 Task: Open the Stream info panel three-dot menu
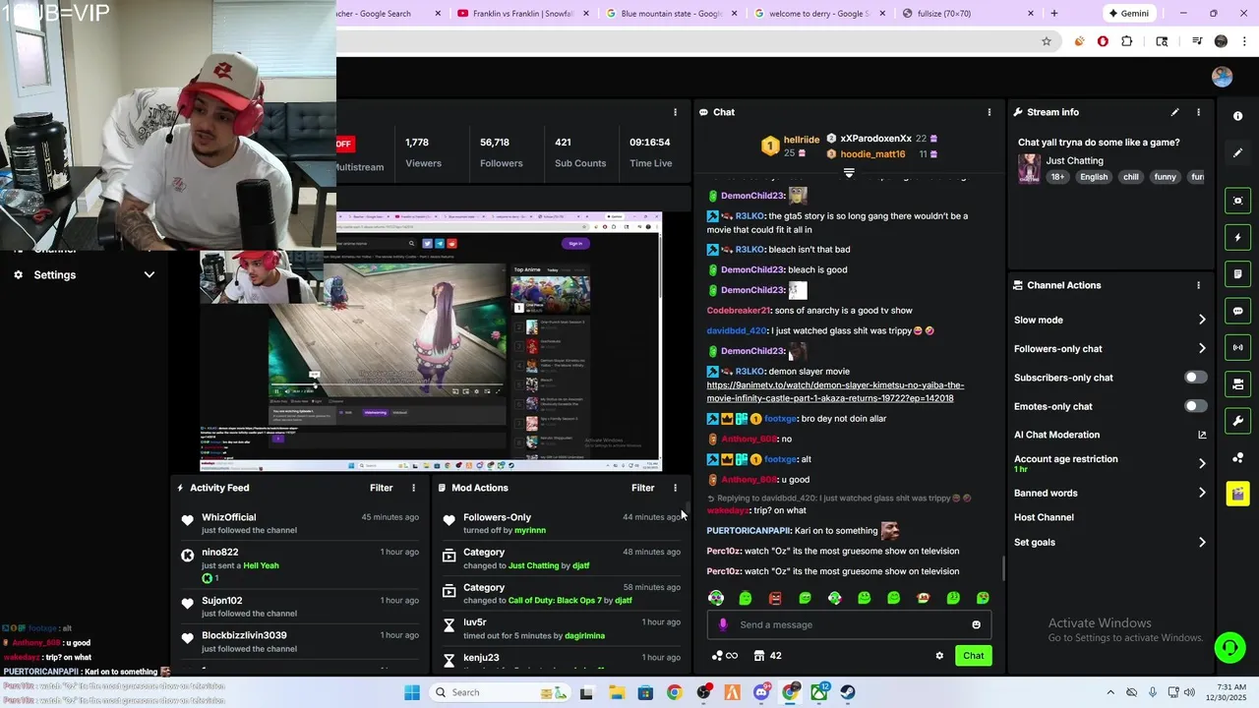click(1198, 112)
